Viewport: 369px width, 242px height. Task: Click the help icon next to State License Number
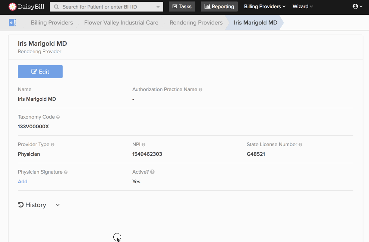click(x=300, y=144)
